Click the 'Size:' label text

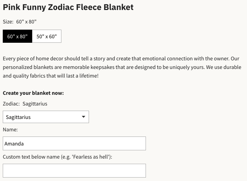coord(8,22)
